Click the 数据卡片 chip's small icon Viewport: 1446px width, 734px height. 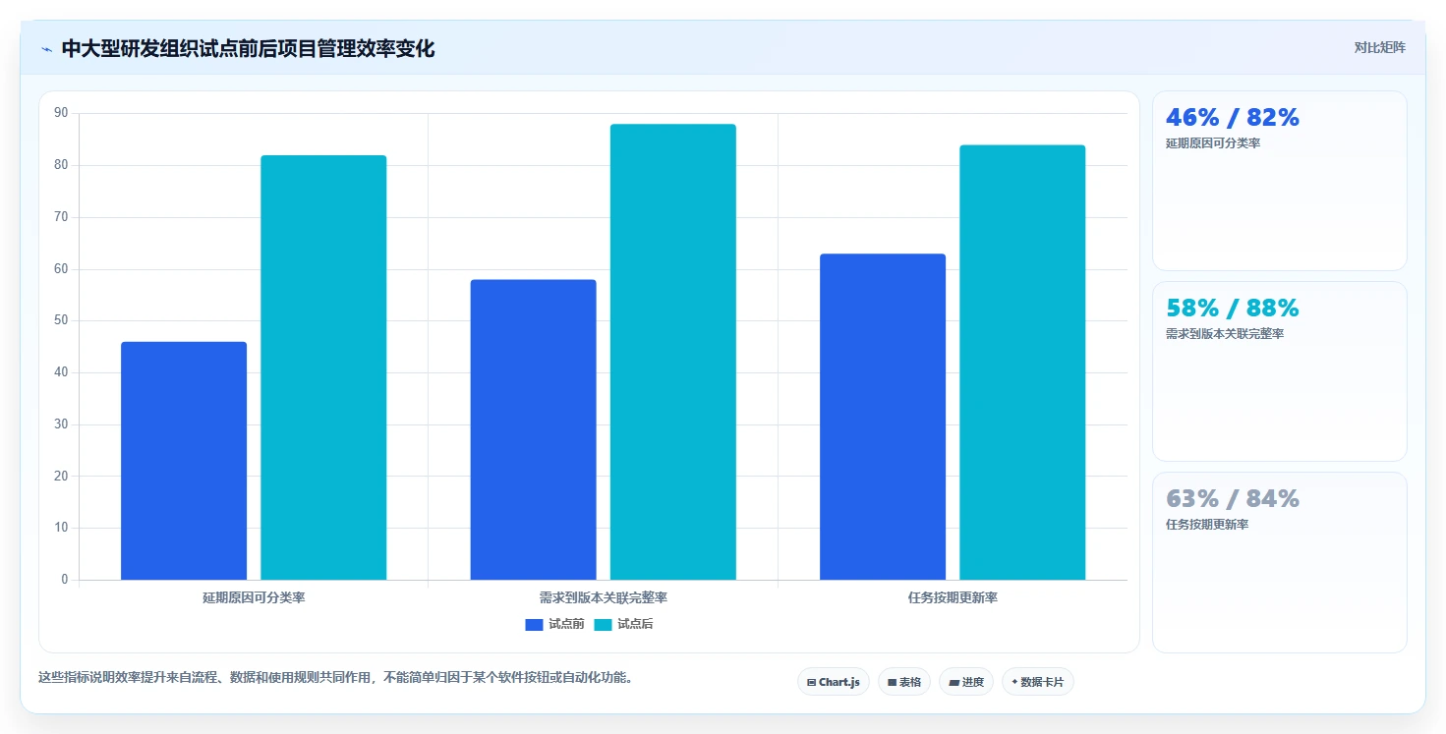1014,682
